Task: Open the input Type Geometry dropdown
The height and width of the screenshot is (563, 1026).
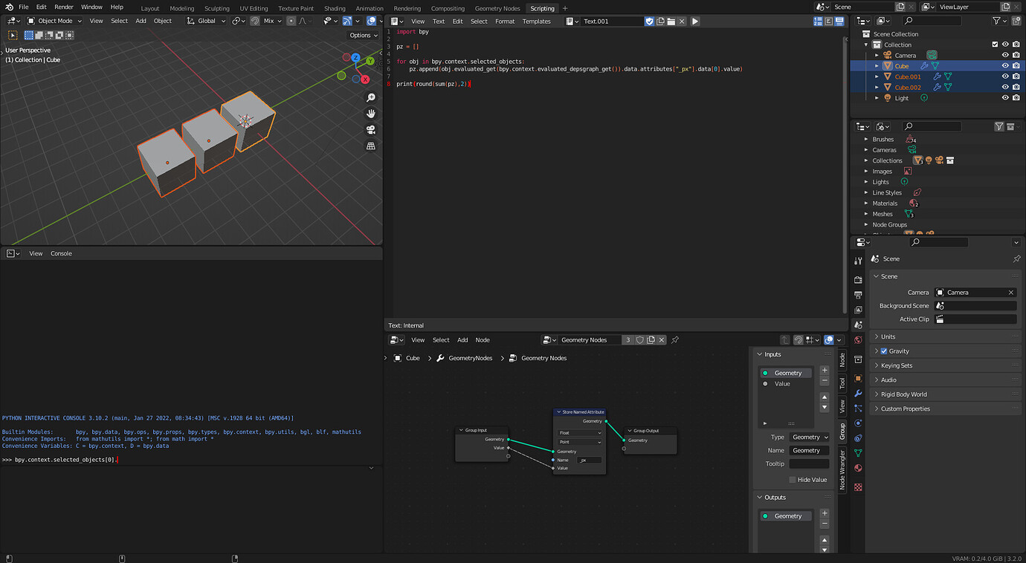Action: [x=809, y=437]
